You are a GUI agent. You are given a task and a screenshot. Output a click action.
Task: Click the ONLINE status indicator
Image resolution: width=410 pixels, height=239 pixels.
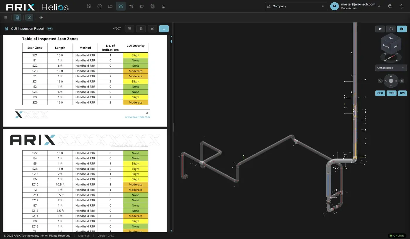(x=396, y=235)
